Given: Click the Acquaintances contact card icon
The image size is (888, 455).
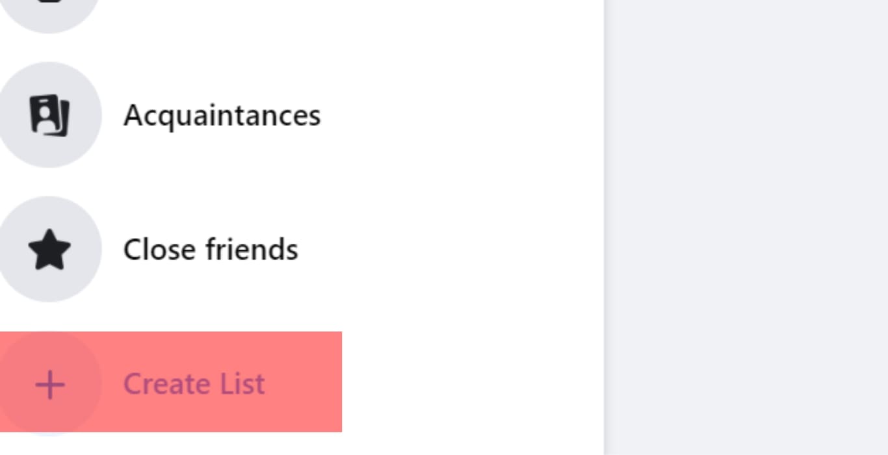Looking at the screenshot, I should (49, 115).
